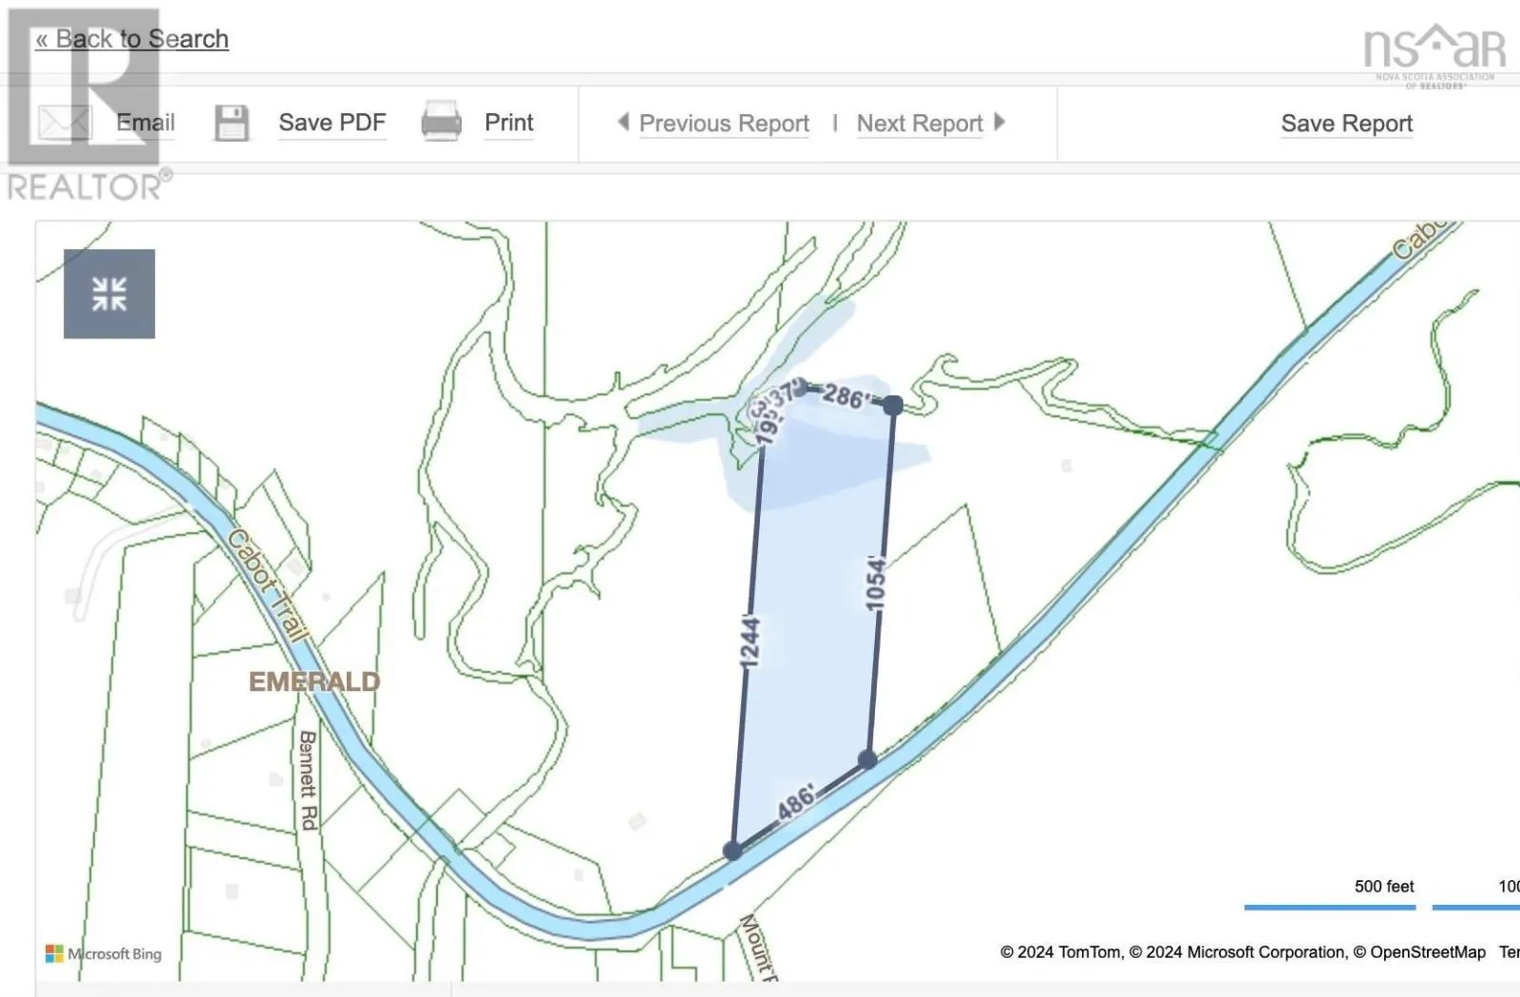Collapse the map with the minimize arrows icon
Screen dimensions: 1520x997
109,294
